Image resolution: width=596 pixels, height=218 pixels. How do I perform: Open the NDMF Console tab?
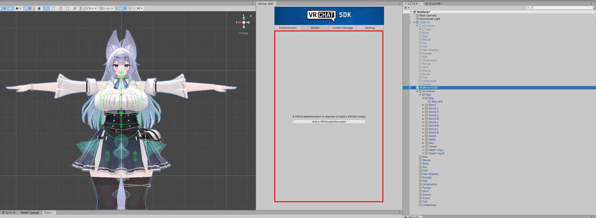pos(29,213)
